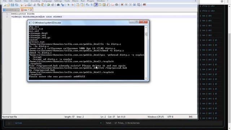Click the line starting 'videoyu durdurmayacağım' in the editor
Image resolution: width=231 pixels, height=130 pixels.
click(x=36, y=17)
